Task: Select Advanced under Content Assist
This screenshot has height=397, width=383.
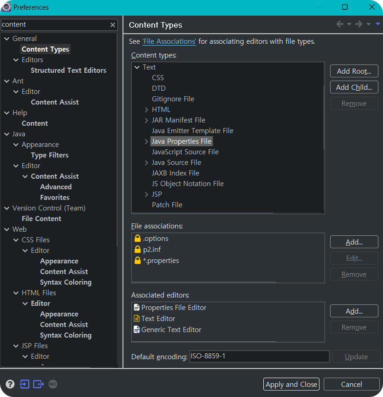Action: pyautogui.click(x=56, y=187)
